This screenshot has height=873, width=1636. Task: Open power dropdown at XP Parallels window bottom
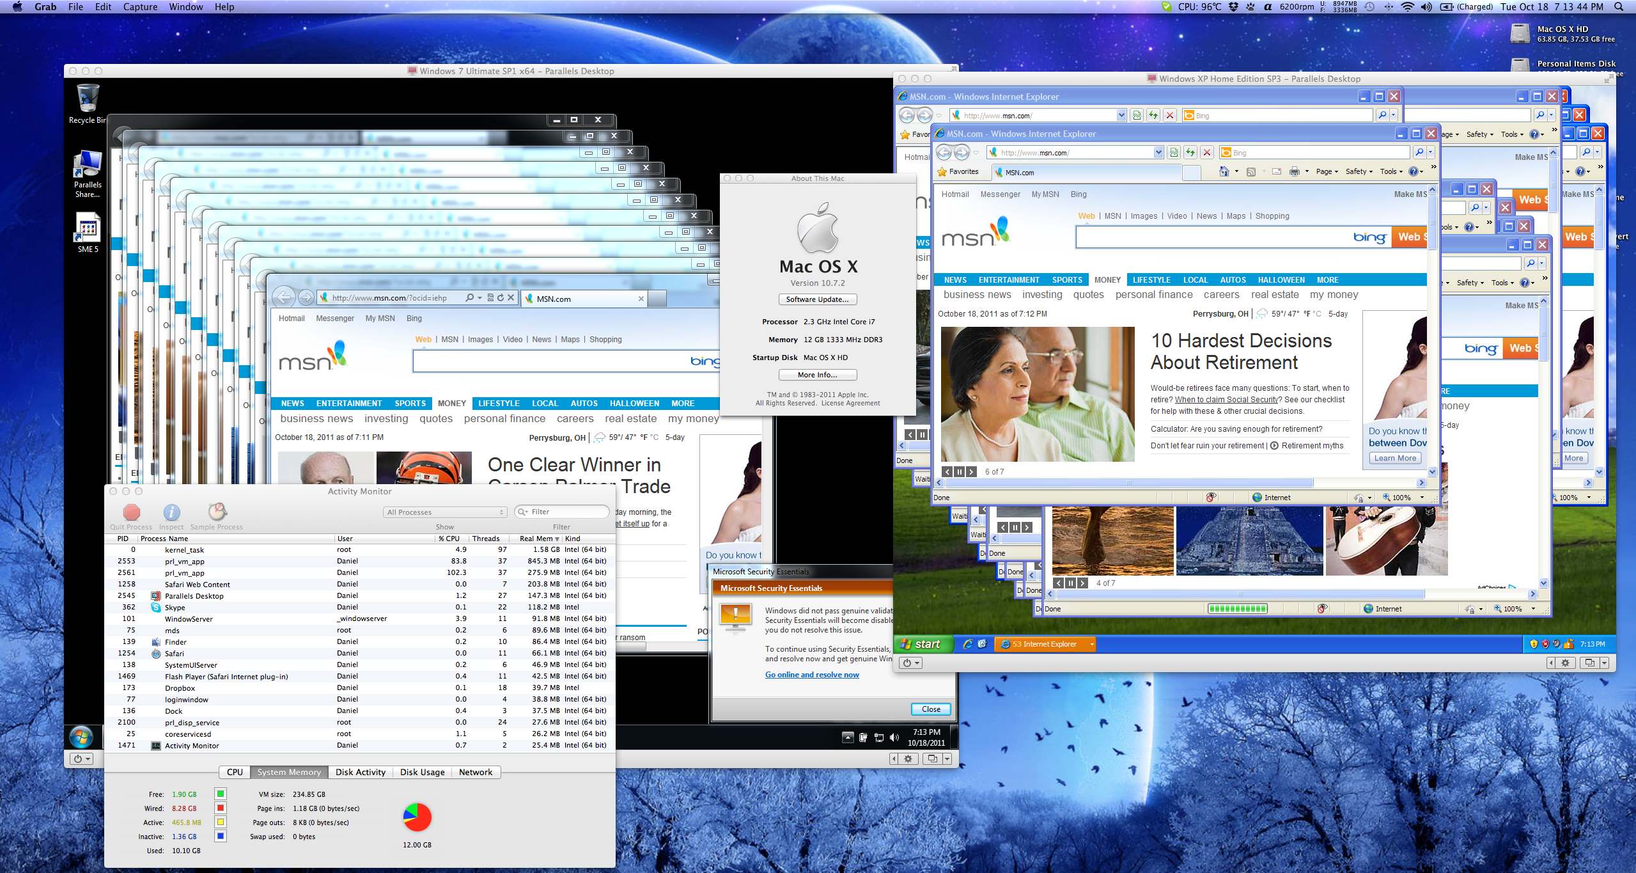coord(910,663)
